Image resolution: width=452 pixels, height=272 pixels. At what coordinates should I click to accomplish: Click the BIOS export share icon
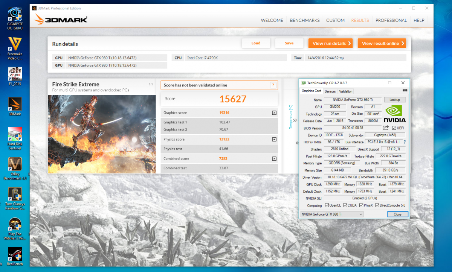coord(386,128)
